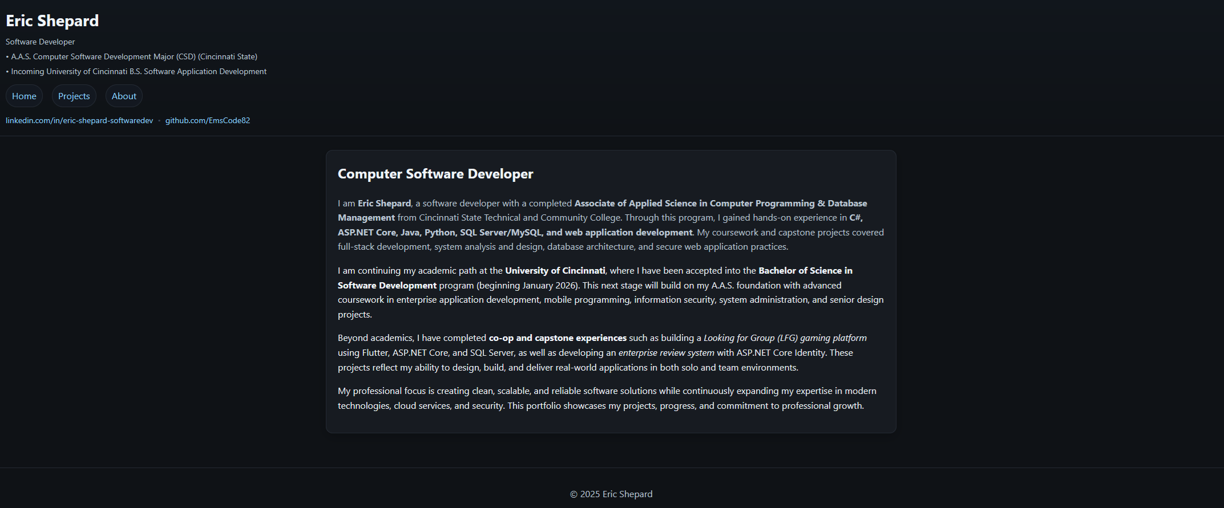1224x508 pixels.
Task: Click the Software Developer subtitle
Action: click(41, 42)
